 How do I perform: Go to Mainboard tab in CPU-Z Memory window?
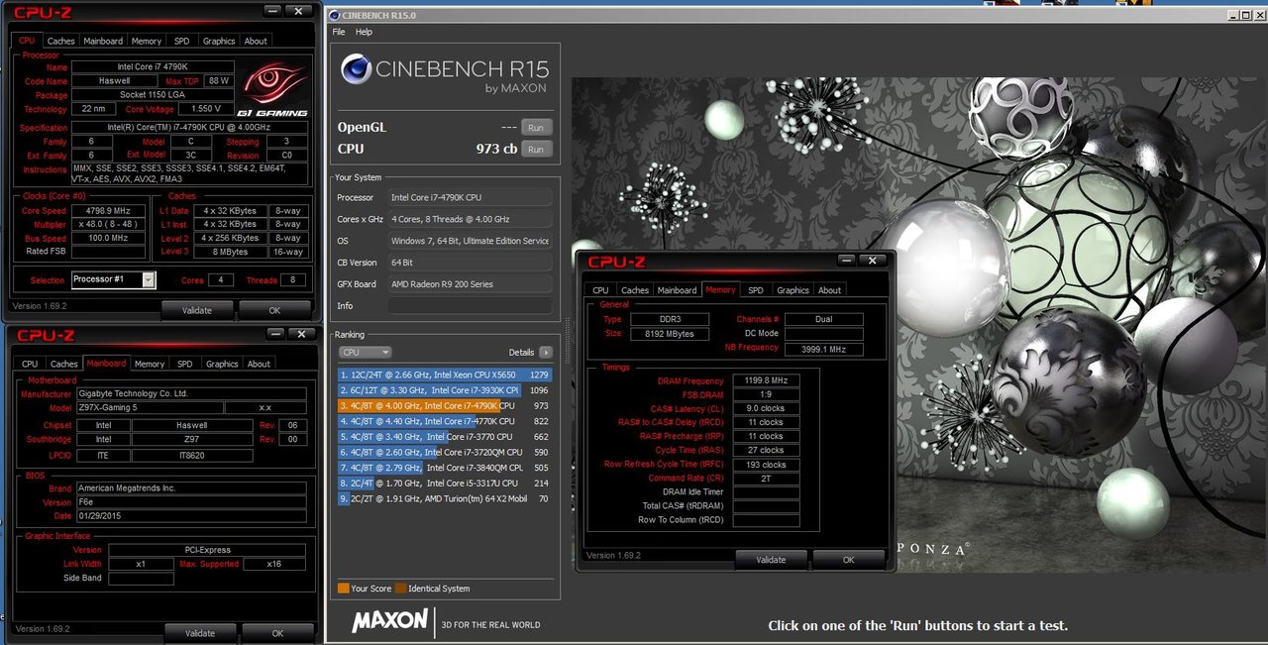tap(678, 290)
